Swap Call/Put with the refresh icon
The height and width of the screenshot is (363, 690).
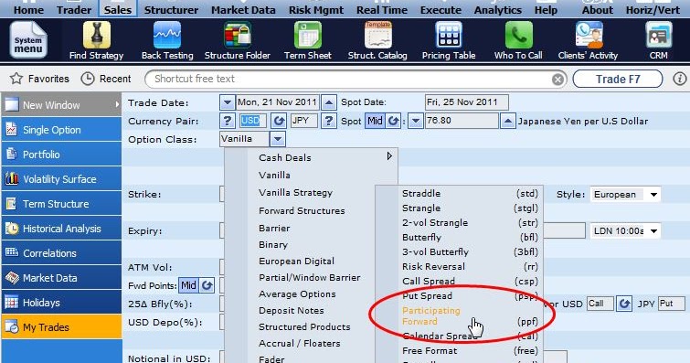coord(624,304)
